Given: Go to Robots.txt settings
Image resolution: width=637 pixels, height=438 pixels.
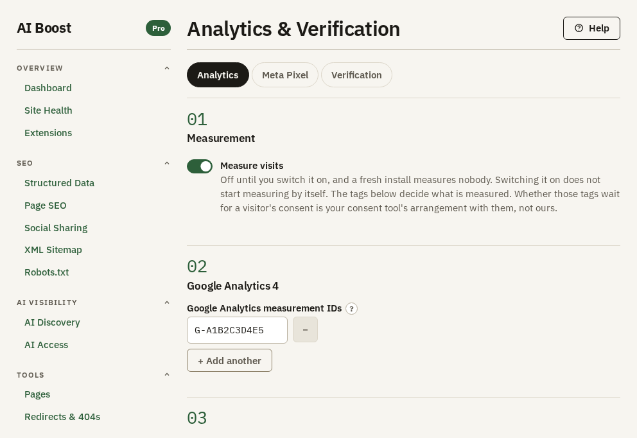Looking at the screenshot, I should click(46, 272).
